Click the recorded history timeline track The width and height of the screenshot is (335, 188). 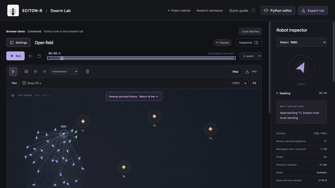[141, 58]
